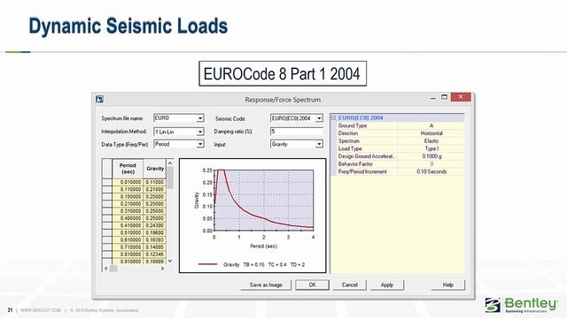The width and height of the screenshot is (567, 318).
Task: Click the Ground Type property label
Action: (x=353, y=125)
